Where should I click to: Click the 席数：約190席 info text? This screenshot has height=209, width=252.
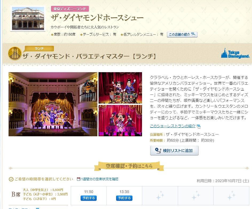click(x=63, y=34)
